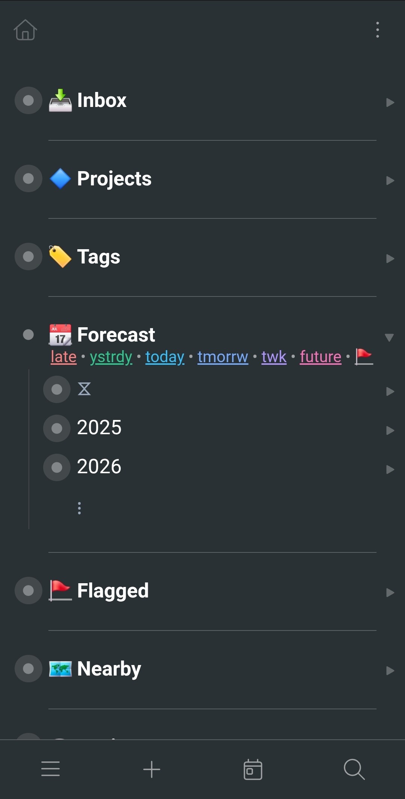The image size is (405, 799).
Task: Tap the red flag icon after future
Action: click(x=364, y=357)
